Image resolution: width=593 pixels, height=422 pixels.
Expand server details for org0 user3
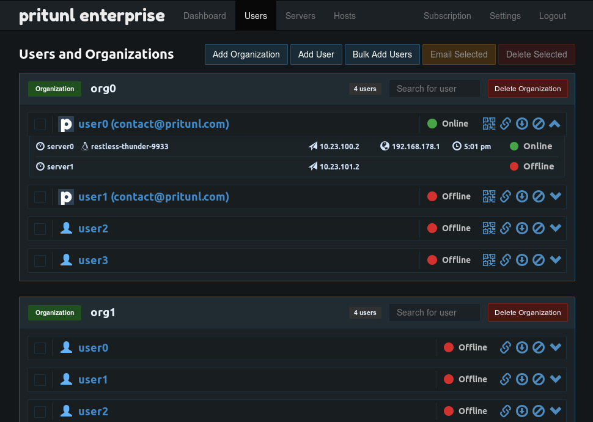556,260
